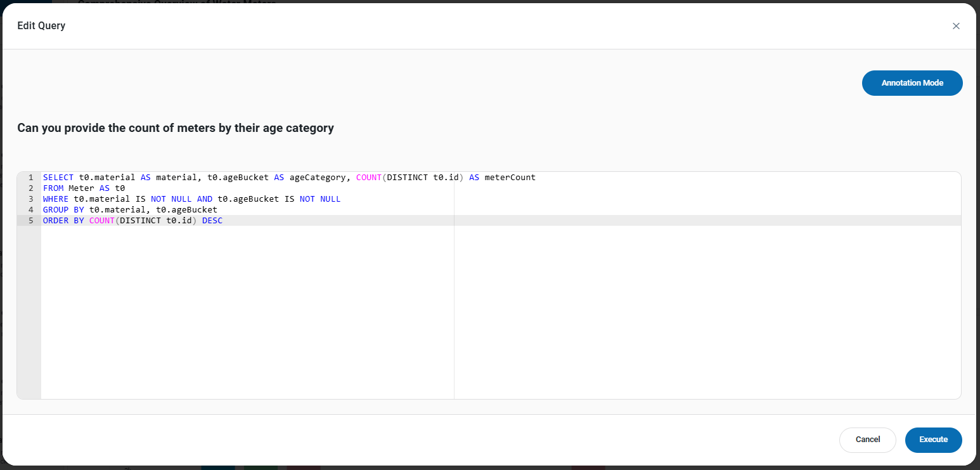Click the COUNT function on line 1
This screenshot has width=980, height=470.
368,177
